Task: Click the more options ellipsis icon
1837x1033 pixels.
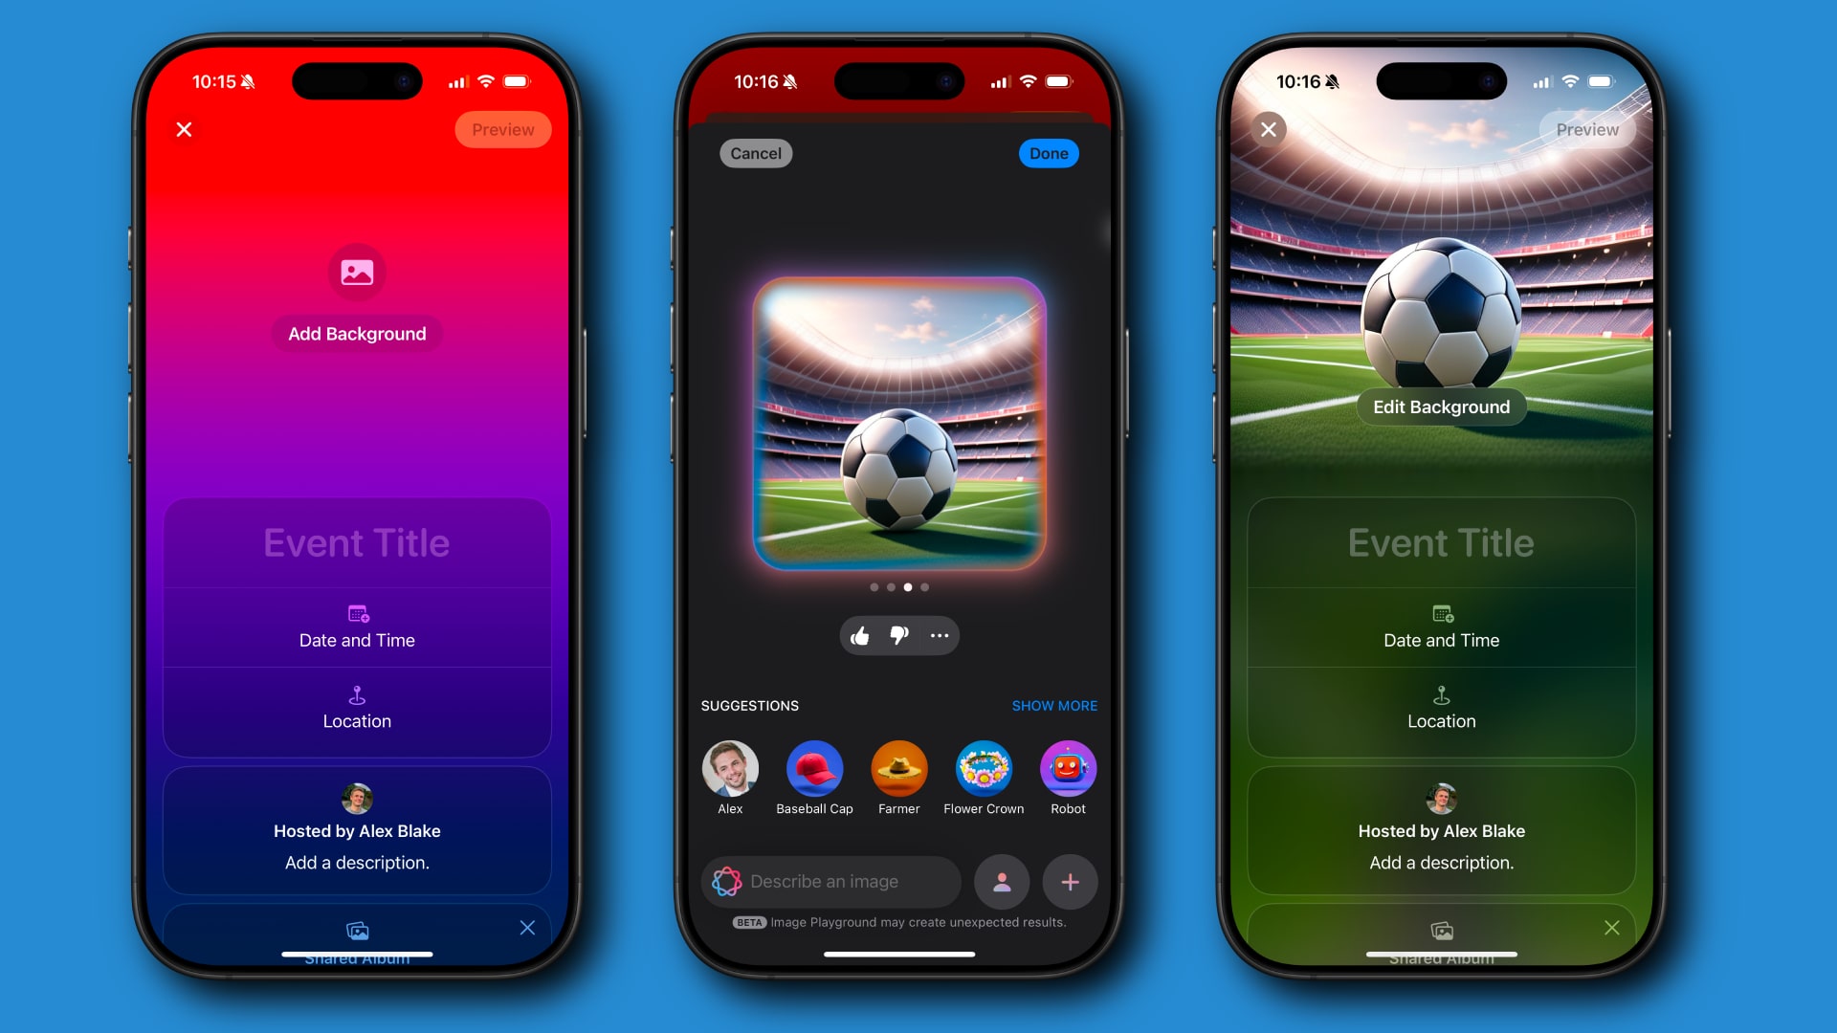Action: coord(939,634)
